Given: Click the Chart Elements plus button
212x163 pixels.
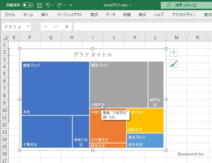Looking at the screenshot, I should (174, 52).
